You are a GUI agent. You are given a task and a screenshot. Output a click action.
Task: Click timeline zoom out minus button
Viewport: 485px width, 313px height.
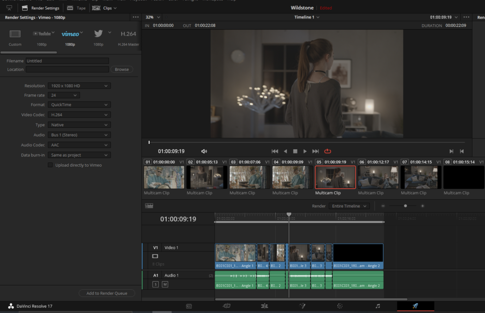point(383,206)
